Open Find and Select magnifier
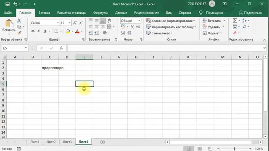 pos(244,27)
